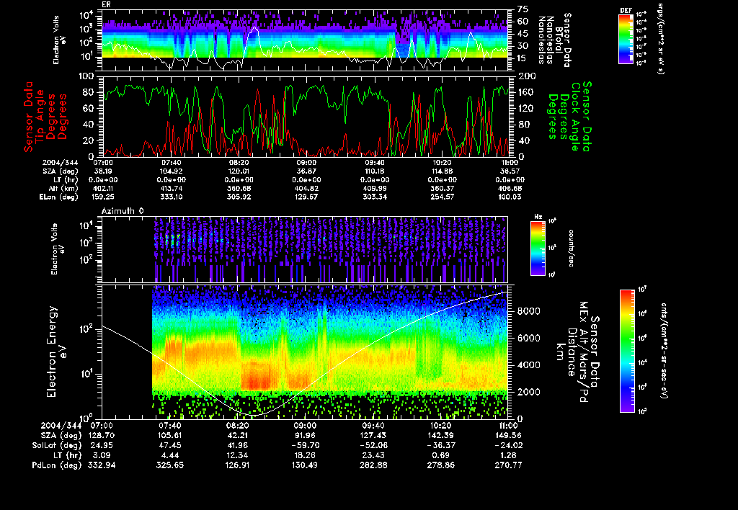Select SZA value 127.43
738x510 pixels.
(373, 436)
